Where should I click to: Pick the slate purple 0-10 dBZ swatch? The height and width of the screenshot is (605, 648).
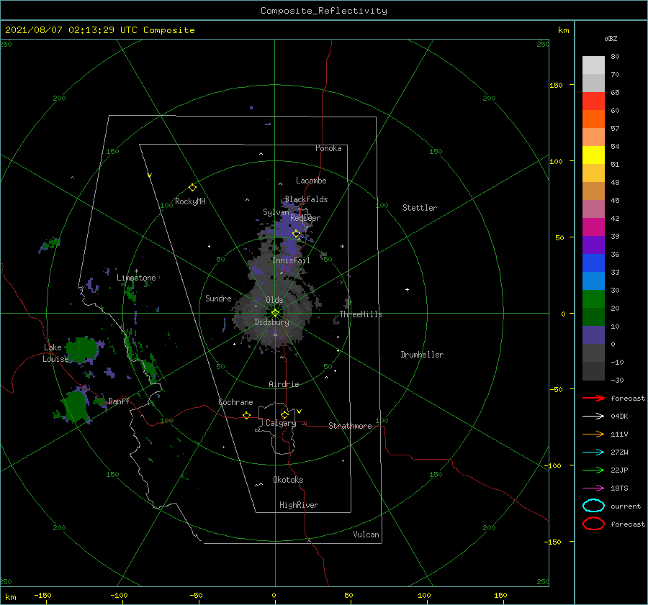point(593,335)
